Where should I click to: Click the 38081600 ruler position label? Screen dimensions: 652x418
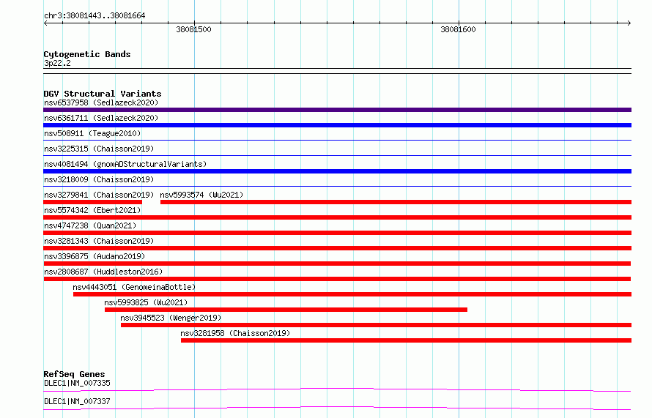click(x=458, y=29)
